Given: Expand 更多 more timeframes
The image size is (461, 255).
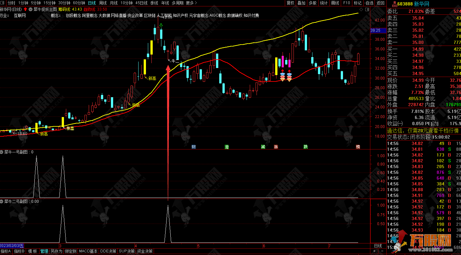Looking at the screenshot, I should pos(191,3).
